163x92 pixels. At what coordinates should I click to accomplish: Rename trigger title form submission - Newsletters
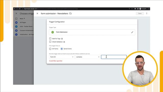tap(55, 14)
